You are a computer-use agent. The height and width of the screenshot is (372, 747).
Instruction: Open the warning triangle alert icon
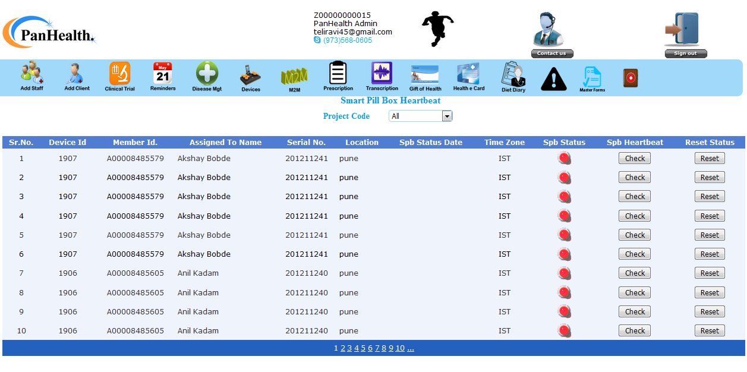[x=553, y=78]
